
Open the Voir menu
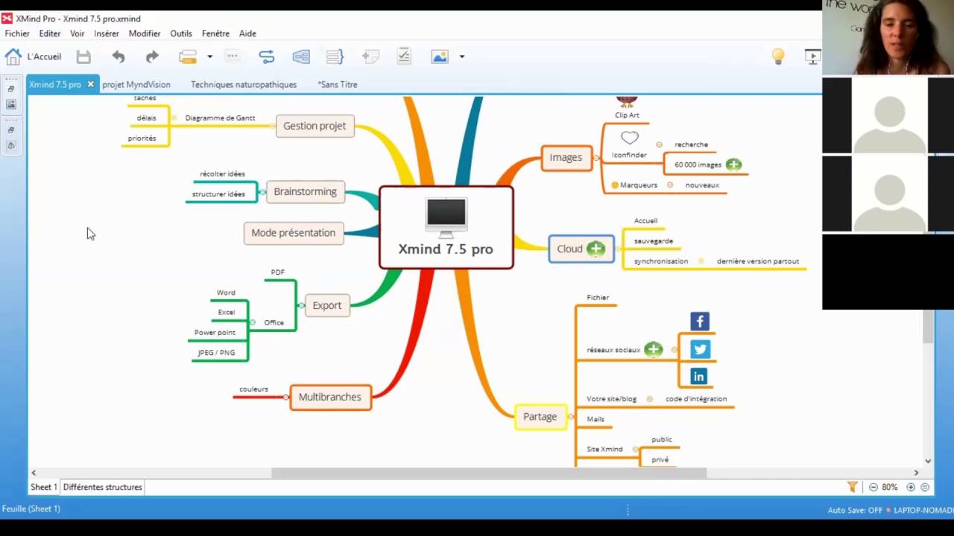coord(78,33)
